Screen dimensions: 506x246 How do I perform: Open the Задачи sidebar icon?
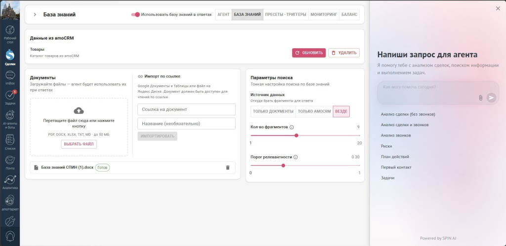pyautogui.click(x=10, y=97)
